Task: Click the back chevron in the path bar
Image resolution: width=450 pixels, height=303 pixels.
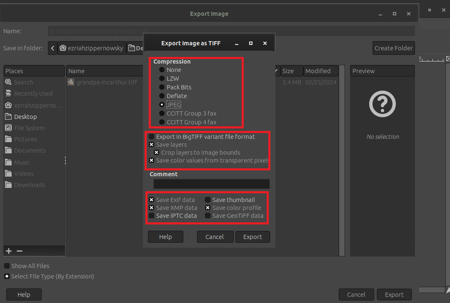Action: pyautogui.click(x=52, y=48)
